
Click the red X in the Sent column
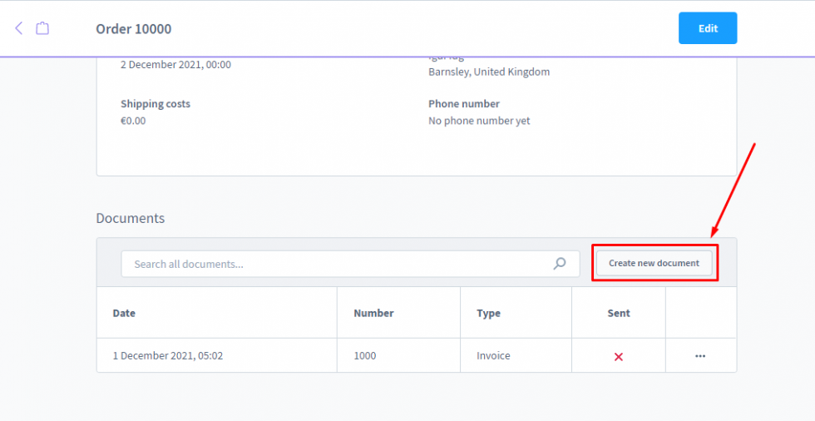(x=619, y=356)
